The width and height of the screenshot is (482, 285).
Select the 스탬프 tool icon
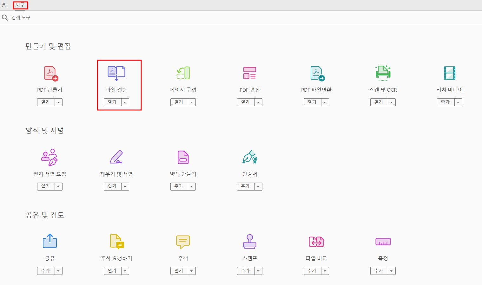click(x=249, y=242)
